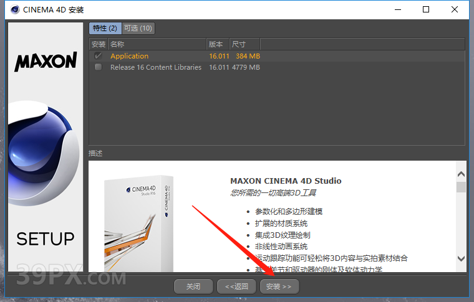Open the 可选 (10) tab
Viewport: 474px width, 302px height.
138,29
